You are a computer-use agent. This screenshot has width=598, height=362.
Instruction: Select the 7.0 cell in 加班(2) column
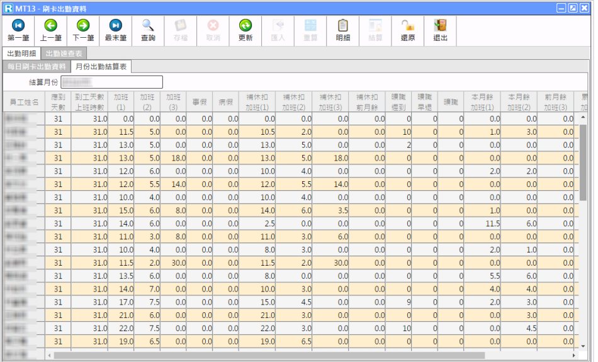coord(147,289)
